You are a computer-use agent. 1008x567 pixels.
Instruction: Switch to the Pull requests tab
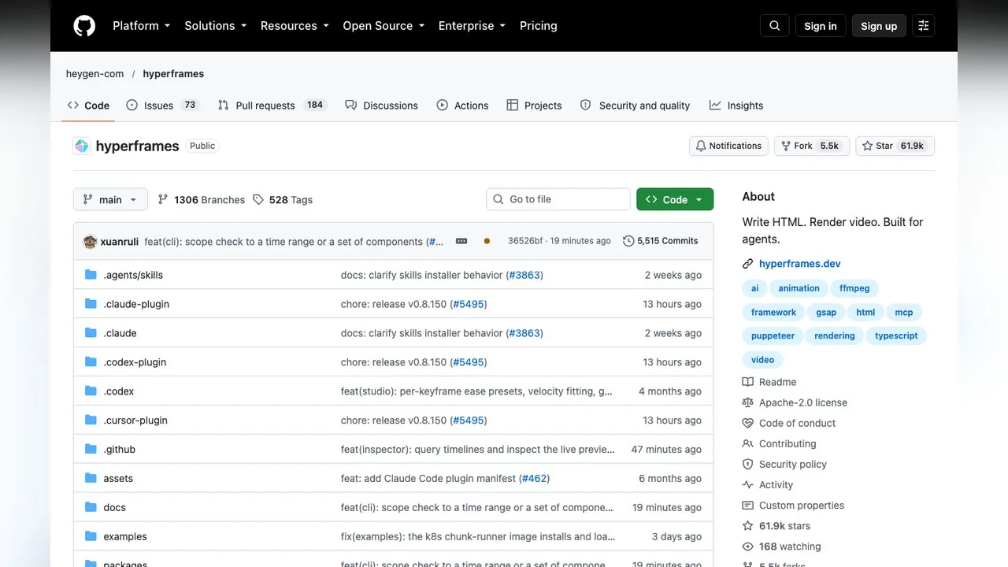click(x=272, y=106)
